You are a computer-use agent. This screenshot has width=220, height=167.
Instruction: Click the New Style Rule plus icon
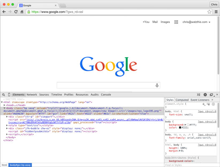[204, 104]
